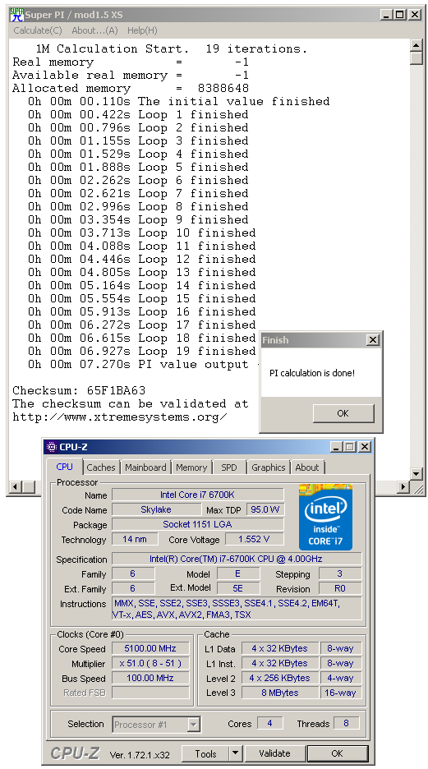This screenshot has width=428, height=769.
Task: Maximize the Super PI window
Action: click(400, 15)
